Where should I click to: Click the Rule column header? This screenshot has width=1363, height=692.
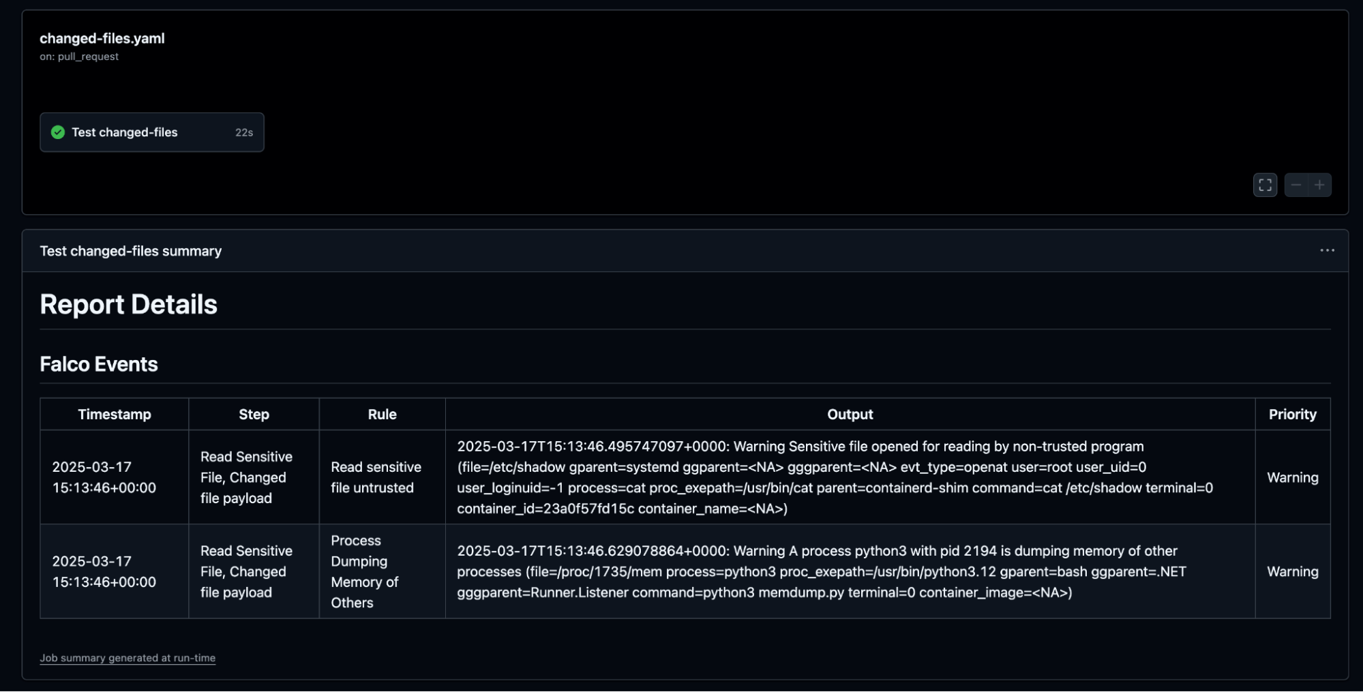coord(382,414)
